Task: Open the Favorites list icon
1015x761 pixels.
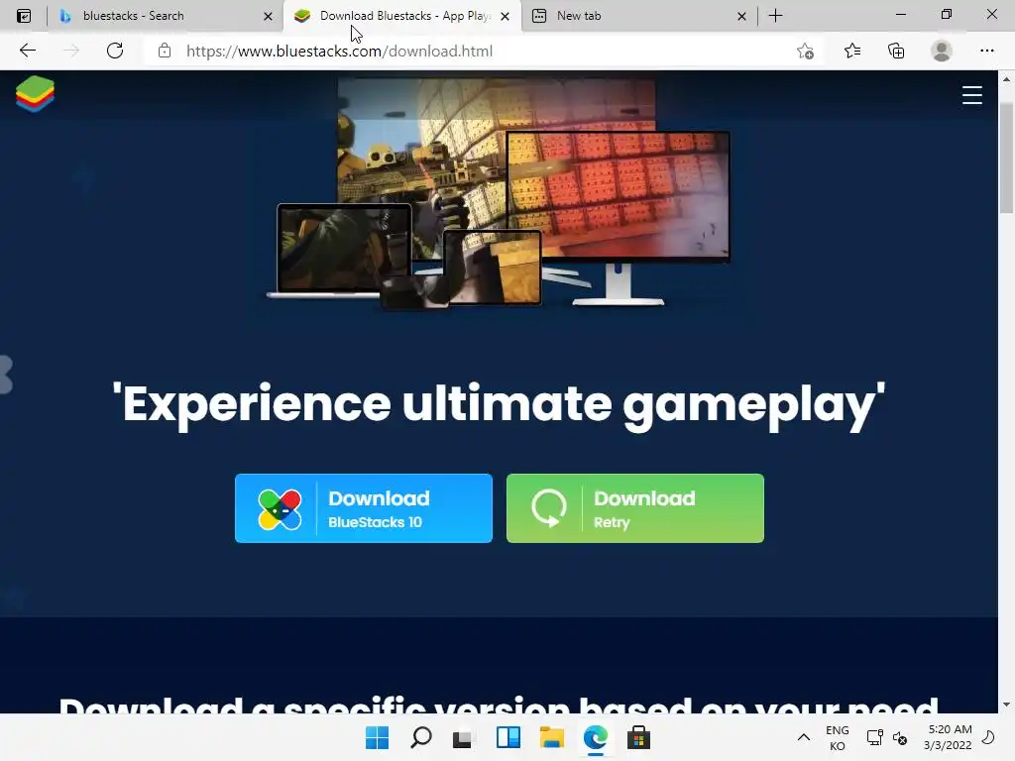Action: coord(851,51)
